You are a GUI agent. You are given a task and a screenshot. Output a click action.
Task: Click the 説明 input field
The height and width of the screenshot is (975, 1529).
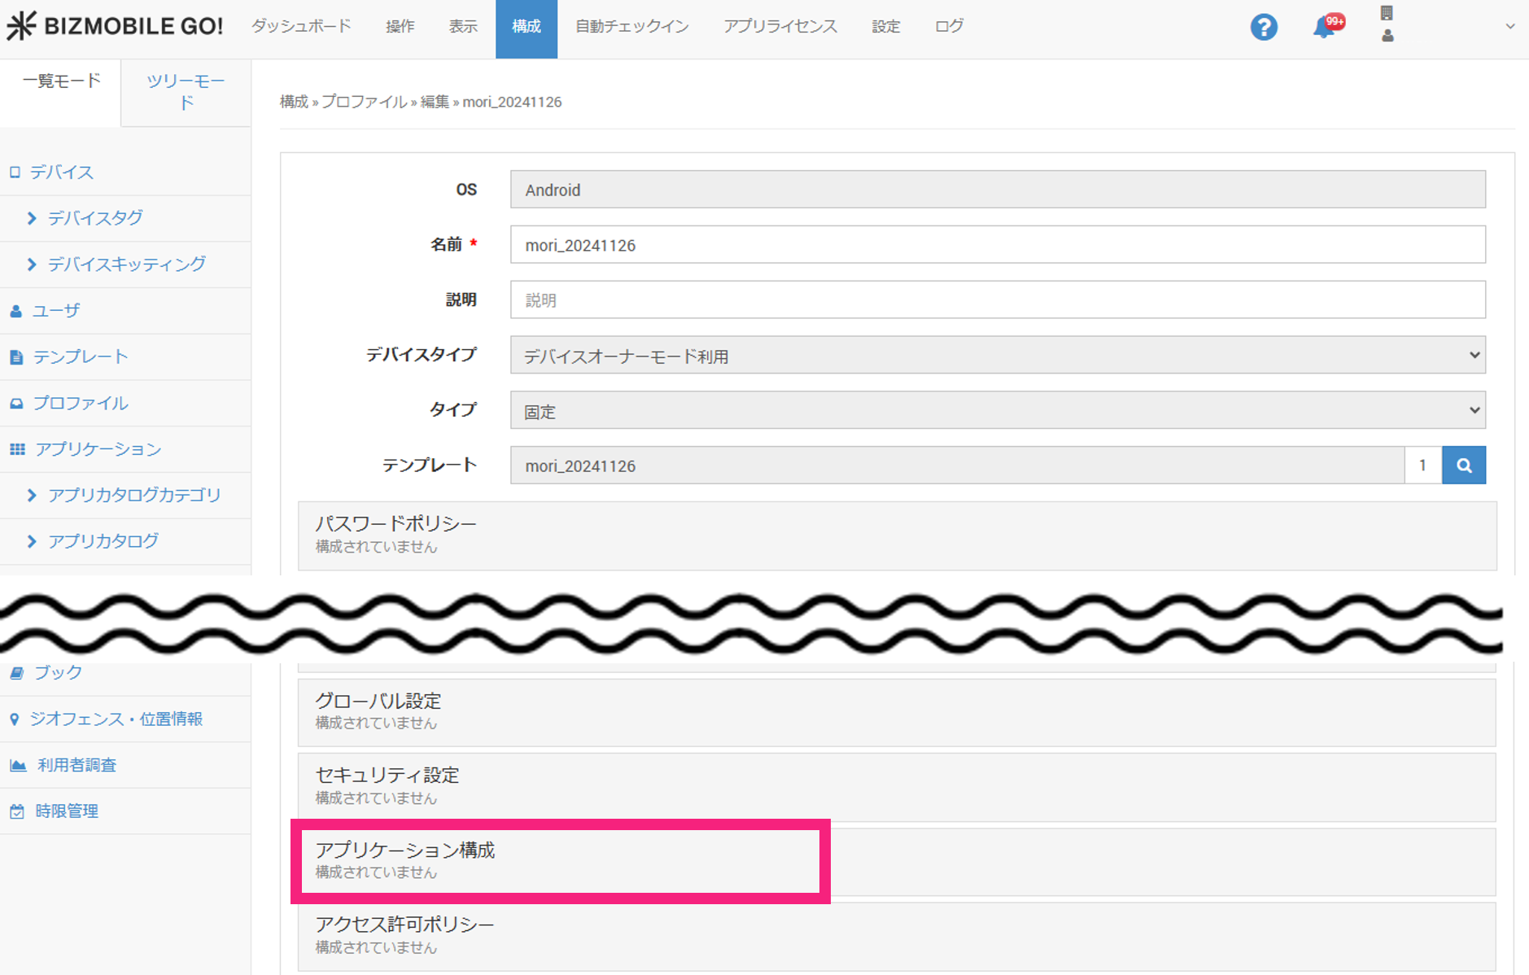tap(997, 300)
